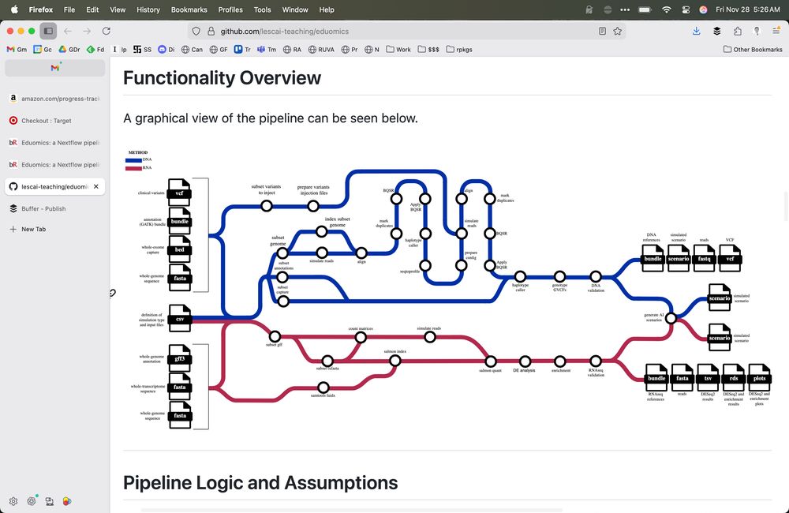The width and height of the screenshot is (789, 513).
Task: Open the File menu
Action: click(69, 9)
